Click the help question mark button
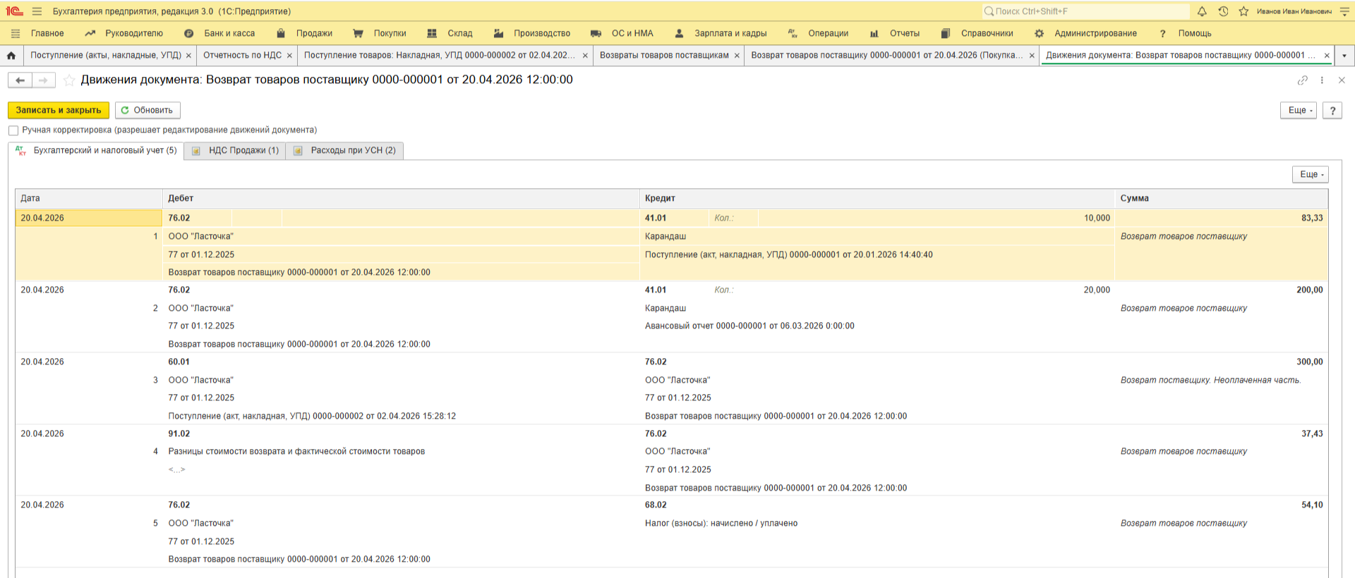The height and width of the screenshot is (578, 1355). click(1332, 111)
